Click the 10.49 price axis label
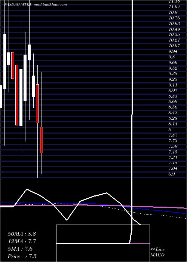The height and width of the screenshot is (262, 187). click(174, 29)
